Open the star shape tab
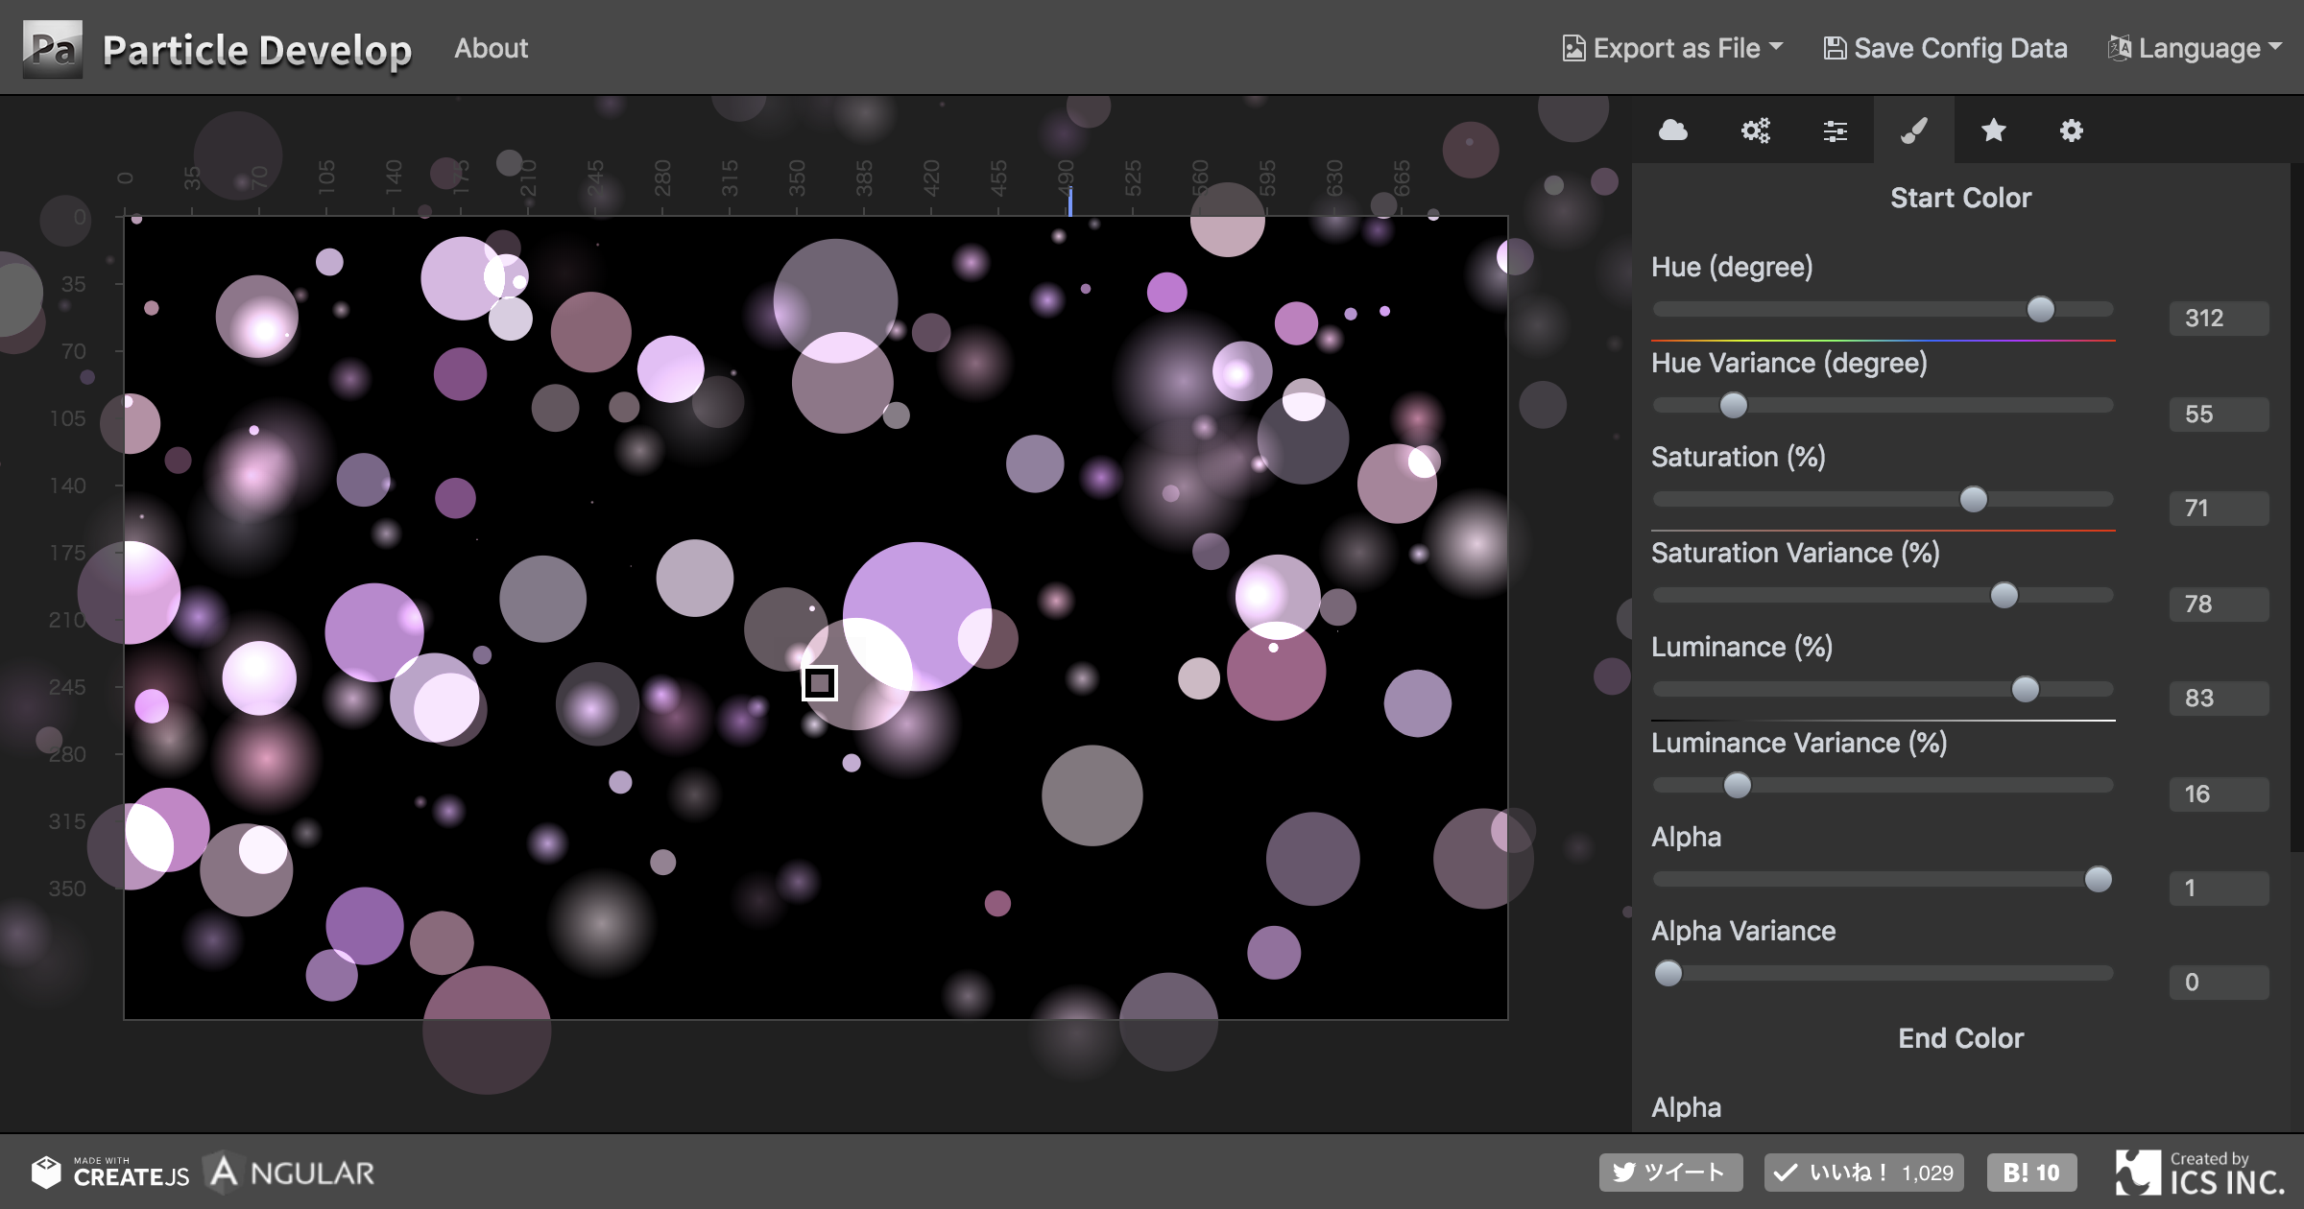This screenshot has height=1209, width=2304. [1994, 130]
